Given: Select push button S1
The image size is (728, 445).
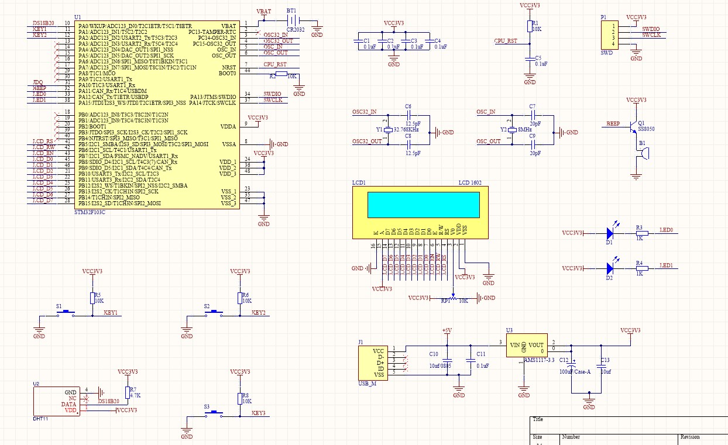Looking at the screenshot, I should pyautogui.click(x=66, y=313).
